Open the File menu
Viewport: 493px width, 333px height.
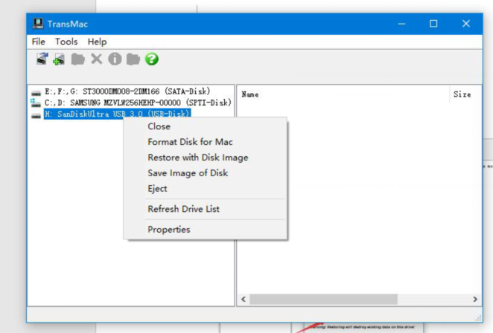click(x=39, y=42)
